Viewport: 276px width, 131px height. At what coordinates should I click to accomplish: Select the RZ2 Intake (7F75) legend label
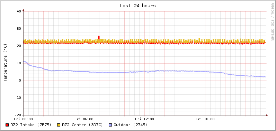click(x=31, y=125)
